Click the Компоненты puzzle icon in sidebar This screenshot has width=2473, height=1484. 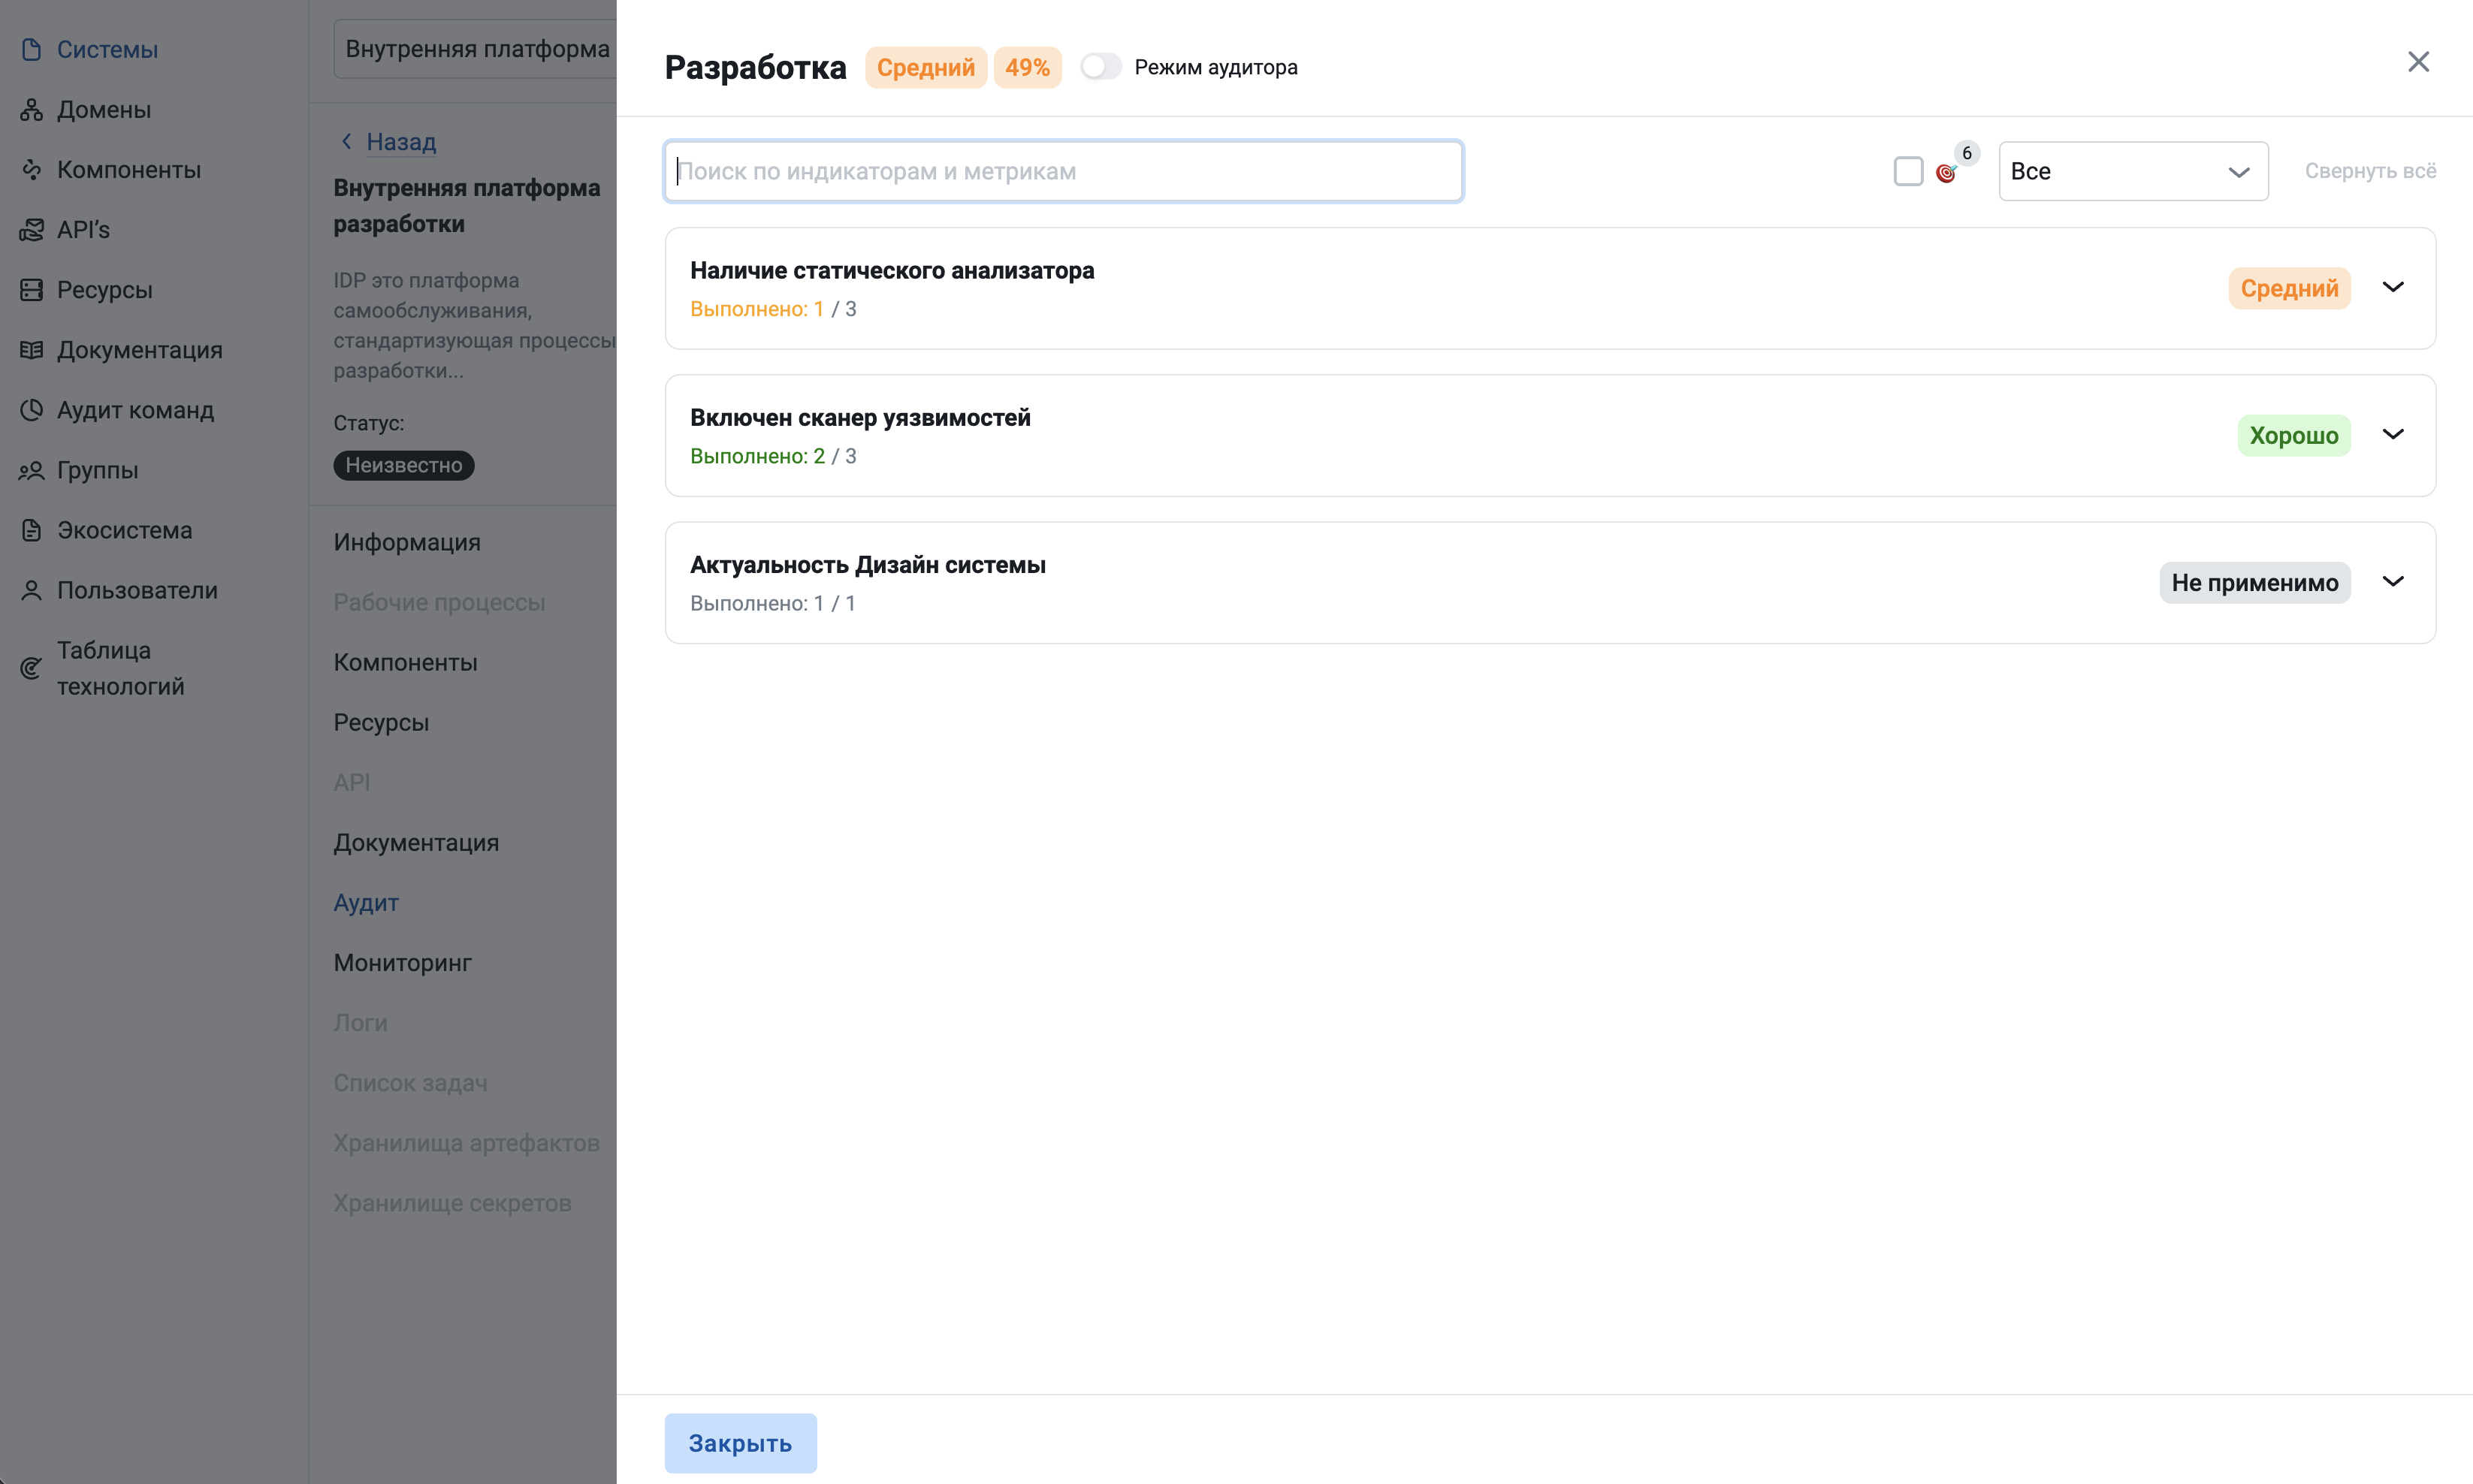31,169
